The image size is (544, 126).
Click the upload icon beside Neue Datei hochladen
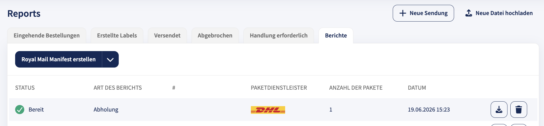coord(469,13)
